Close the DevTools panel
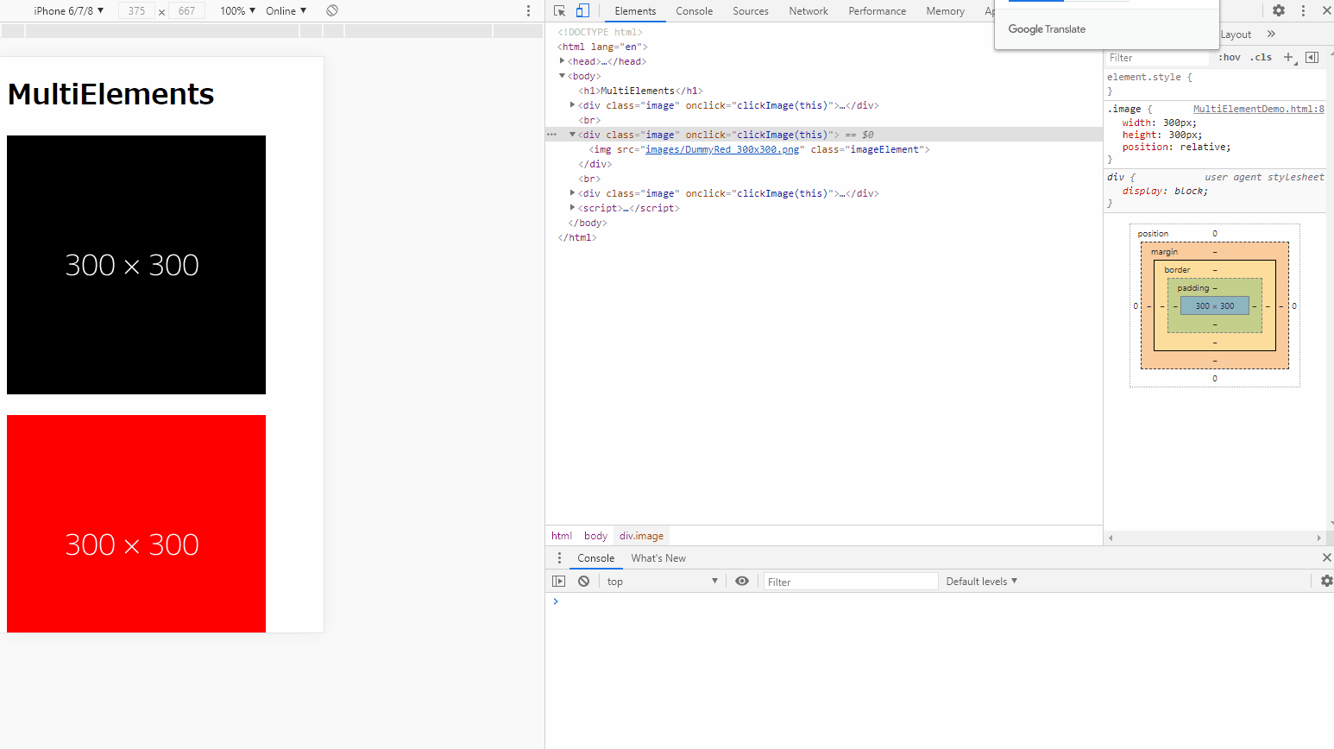Image resolution: width=1334 pixels, height=749 pixels. [x=1326, y=10]
